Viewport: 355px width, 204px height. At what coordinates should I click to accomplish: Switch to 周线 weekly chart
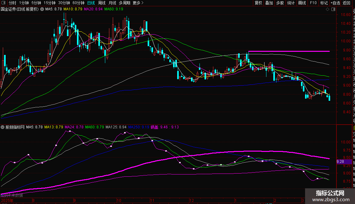pos(102,3)
